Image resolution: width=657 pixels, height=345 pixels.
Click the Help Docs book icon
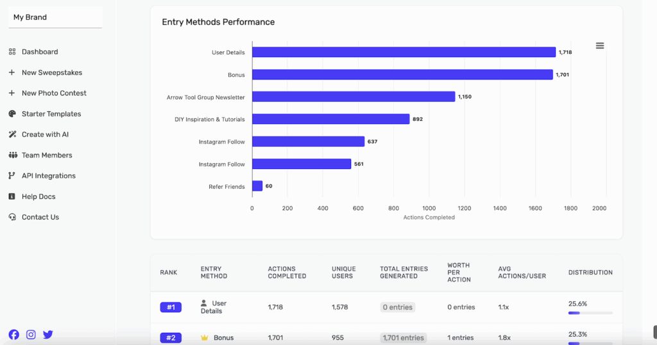click(x=12, y=197)
